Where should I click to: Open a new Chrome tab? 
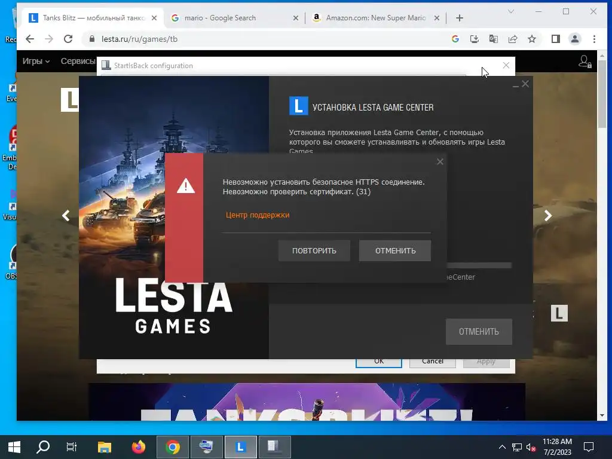[460, 18]
